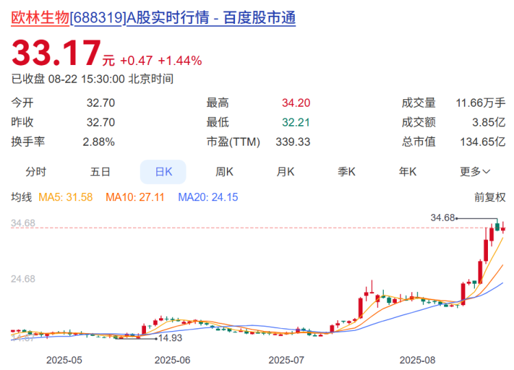Click the 2025-07 date axis label
Image resolution: width=514 pixels, height=370 pixels.
pyautogui.click(x=286, y=360)
